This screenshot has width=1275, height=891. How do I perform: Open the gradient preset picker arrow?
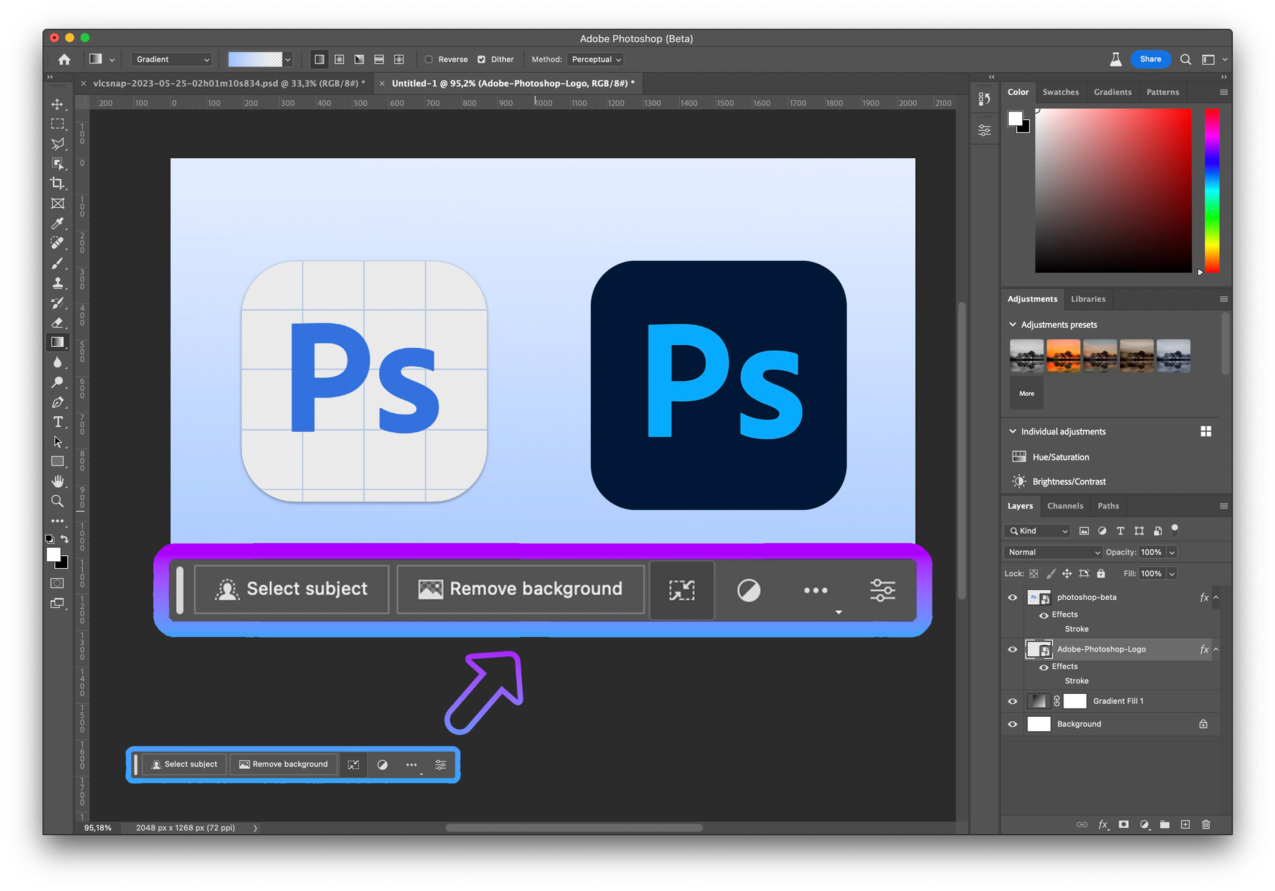click(x=288, y=60)
